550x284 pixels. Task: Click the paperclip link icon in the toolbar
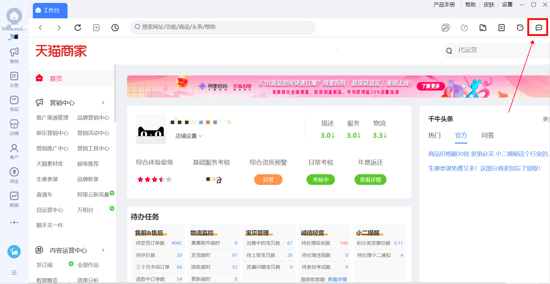[x=445, y=28]
